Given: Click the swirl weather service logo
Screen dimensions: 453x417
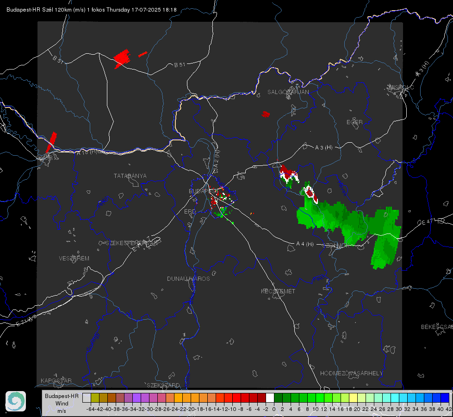Looking at the screenshot, I should (16, 401).
